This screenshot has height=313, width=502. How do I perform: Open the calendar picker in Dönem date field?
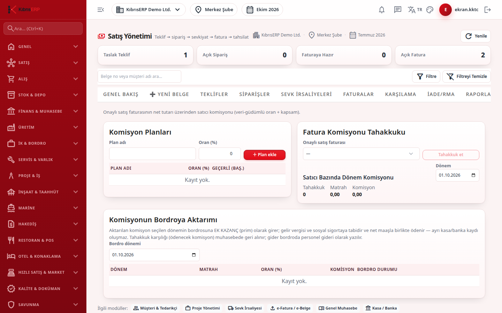tap(473, 175)
